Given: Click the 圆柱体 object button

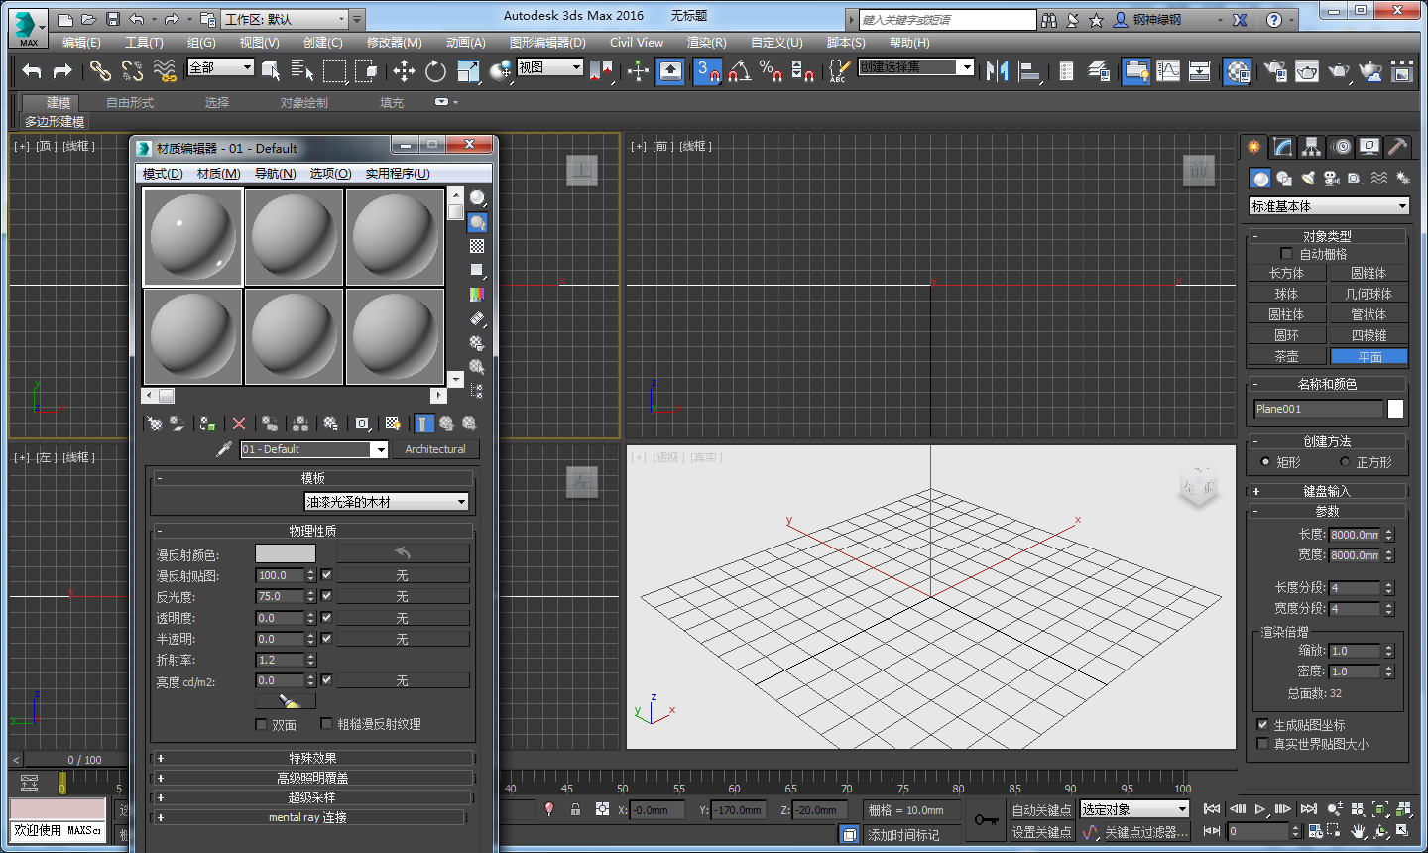Looking at the screenshot, I should (x=1286, y=314).
